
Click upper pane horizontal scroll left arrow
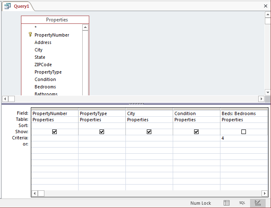pos(5,99)
